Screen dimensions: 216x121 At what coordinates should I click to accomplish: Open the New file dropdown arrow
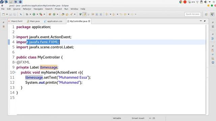pyautogui.click(x=7, y=14)
